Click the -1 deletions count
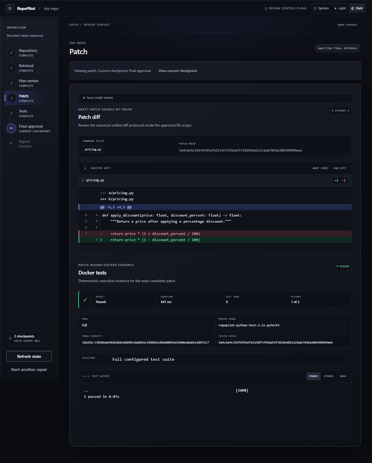The image size is (372, 463). [344, 180]
